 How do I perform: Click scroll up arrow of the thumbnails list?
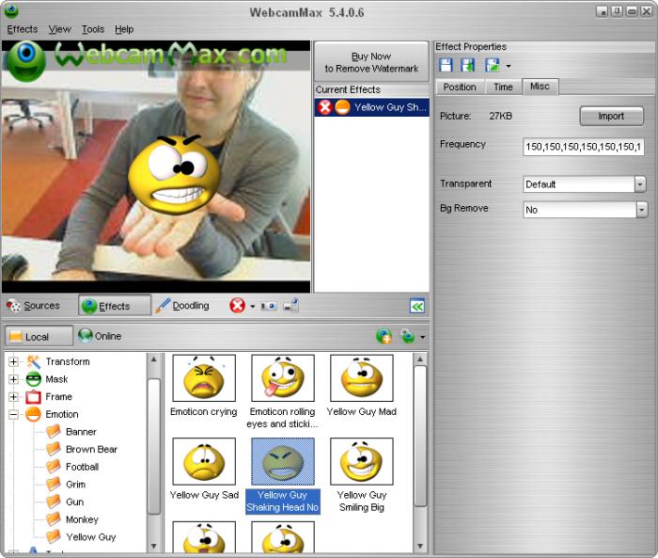[420, 359]
